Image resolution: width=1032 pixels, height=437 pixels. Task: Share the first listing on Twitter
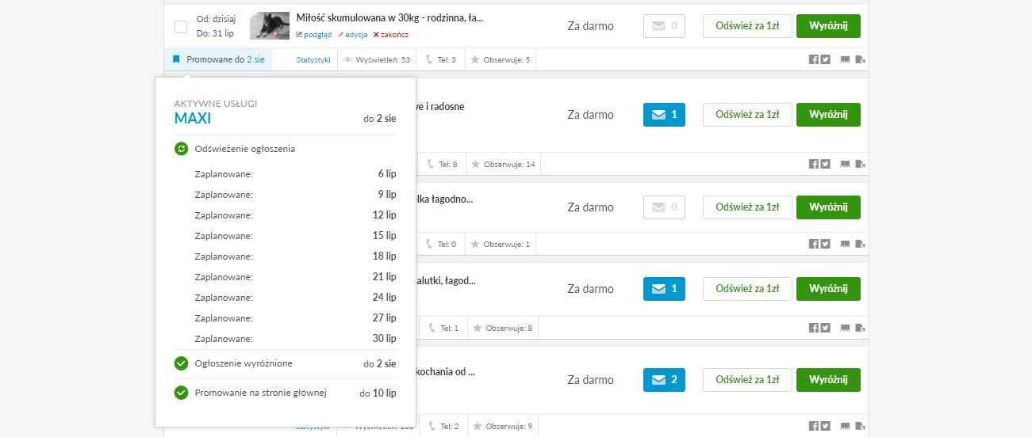point(826,59)
